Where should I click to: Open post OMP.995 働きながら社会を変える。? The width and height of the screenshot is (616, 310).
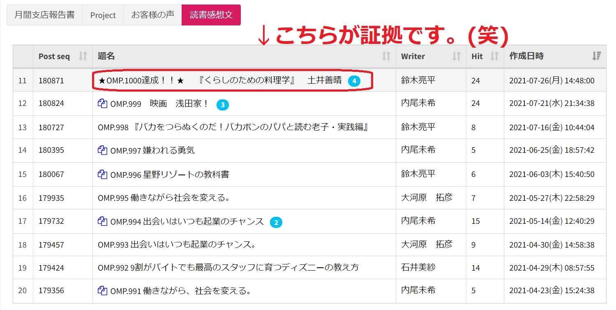pyautogui.click(x=164, y=198)
